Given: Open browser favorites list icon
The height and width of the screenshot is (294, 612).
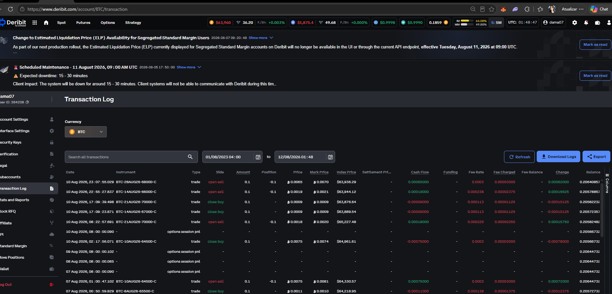Looking at the screenshot, I should [540, 9].
